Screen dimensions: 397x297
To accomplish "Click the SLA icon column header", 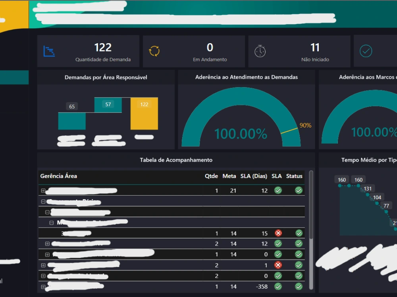I will click(276, 176).
